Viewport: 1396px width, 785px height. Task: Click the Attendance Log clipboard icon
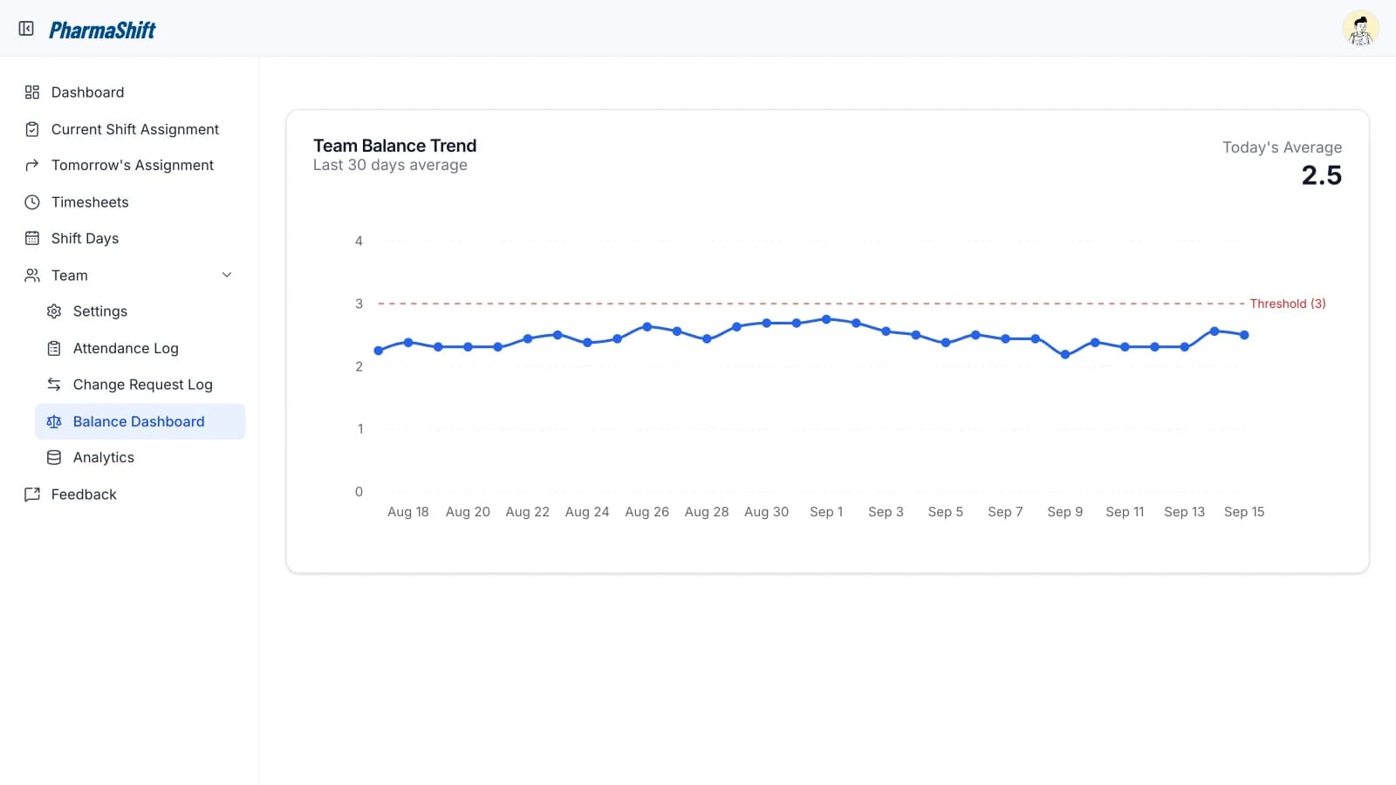tap(54, 348)
